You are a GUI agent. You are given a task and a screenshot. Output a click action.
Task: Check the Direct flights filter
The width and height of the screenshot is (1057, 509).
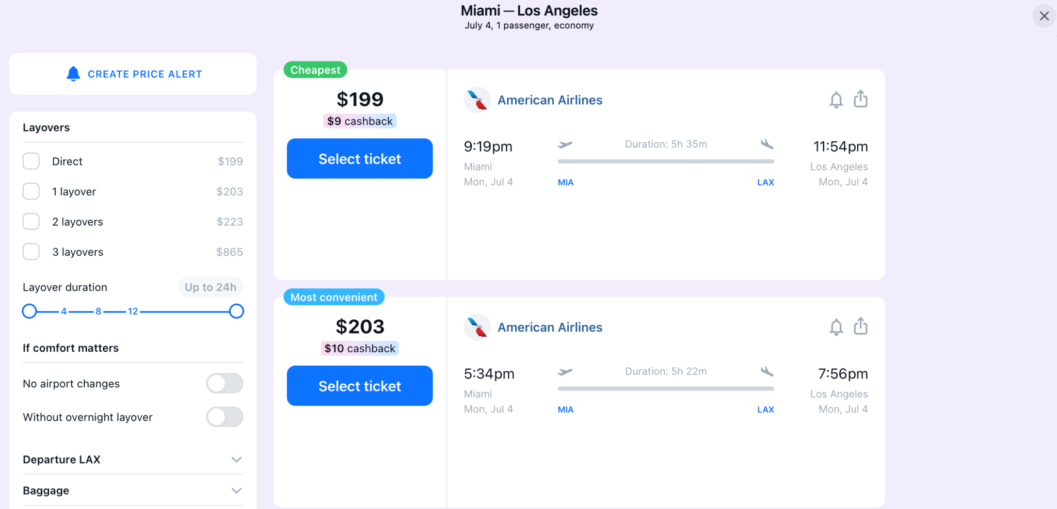(x=31, y=161)
